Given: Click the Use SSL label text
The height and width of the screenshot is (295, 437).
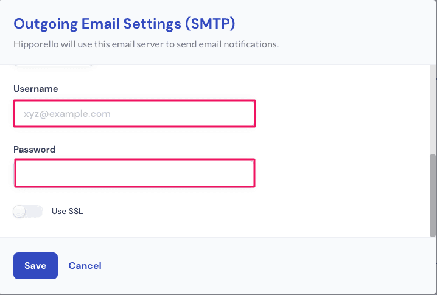Looking at the screenshot, I should [x=67, y=212].
